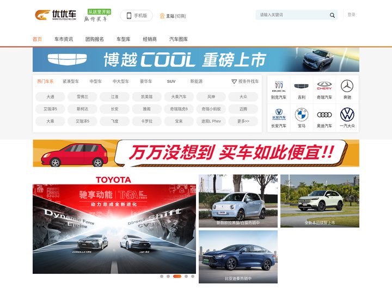Open the 车型库 navigation item
The image size is (392, 294).
123,39
